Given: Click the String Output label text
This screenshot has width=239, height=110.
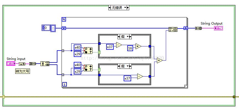Looking at the screenshot, I should click(x=211, y=23).
